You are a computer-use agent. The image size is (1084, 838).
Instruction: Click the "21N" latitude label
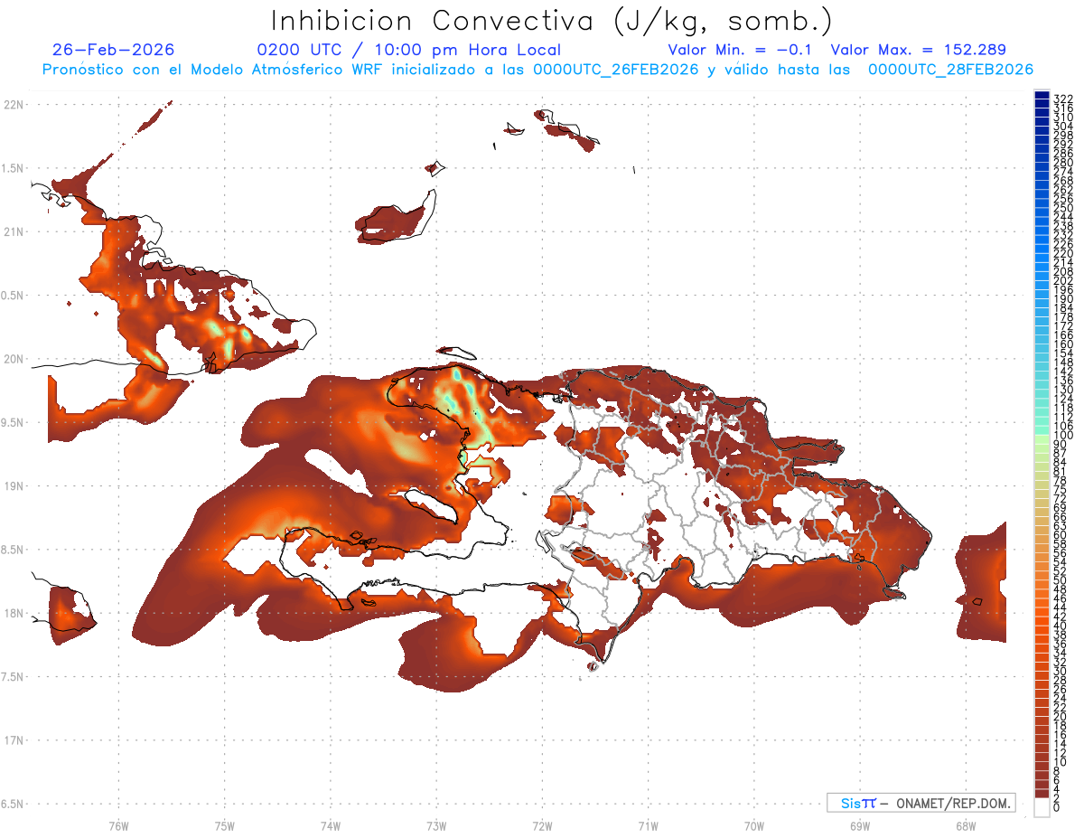coord(13,231)
